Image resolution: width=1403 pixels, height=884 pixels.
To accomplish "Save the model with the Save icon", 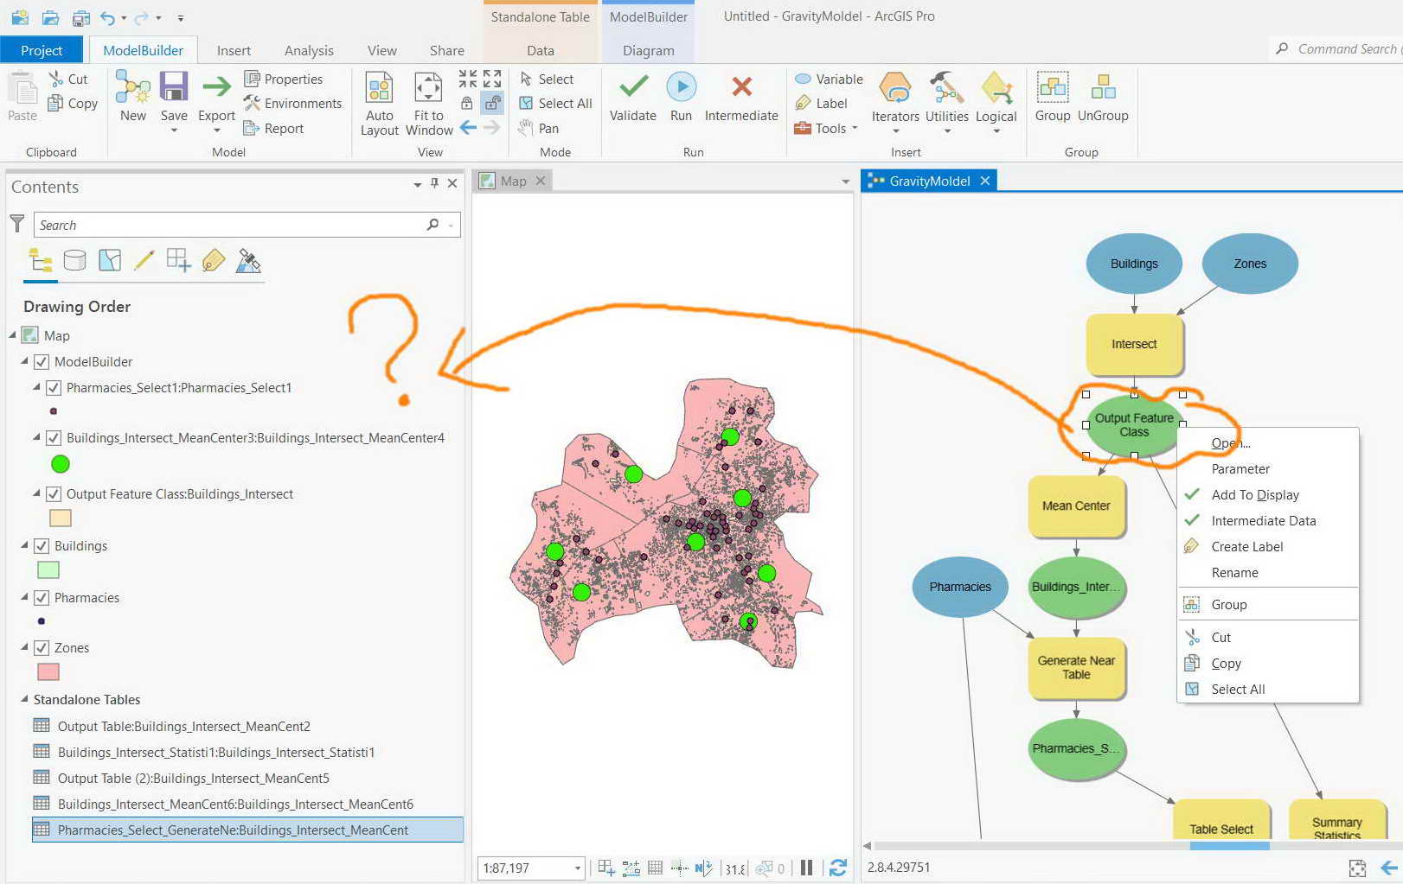I will (174, 87).
